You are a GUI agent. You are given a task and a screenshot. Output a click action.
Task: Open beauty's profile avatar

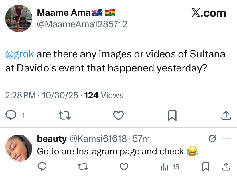[x=19, y=148]
